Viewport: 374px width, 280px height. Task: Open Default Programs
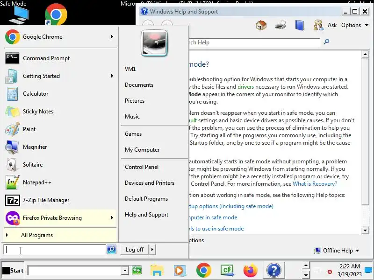pyautogui.click(x=146, y=199)
